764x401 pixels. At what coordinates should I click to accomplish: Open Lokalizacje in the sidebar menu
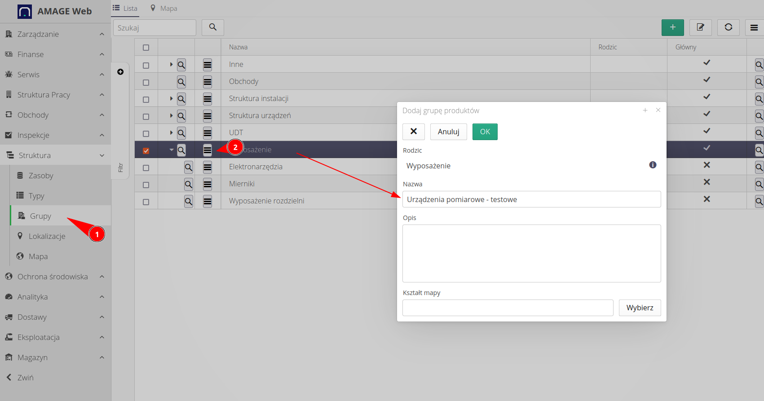click(47, 236)
